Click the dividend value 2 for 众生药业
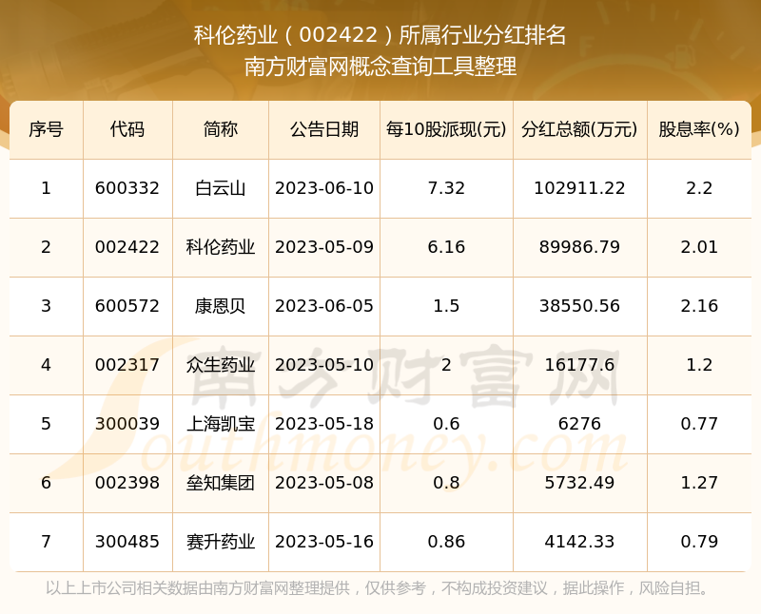The image size is (761, 614). pyautogui.click(x=446, y=365)
